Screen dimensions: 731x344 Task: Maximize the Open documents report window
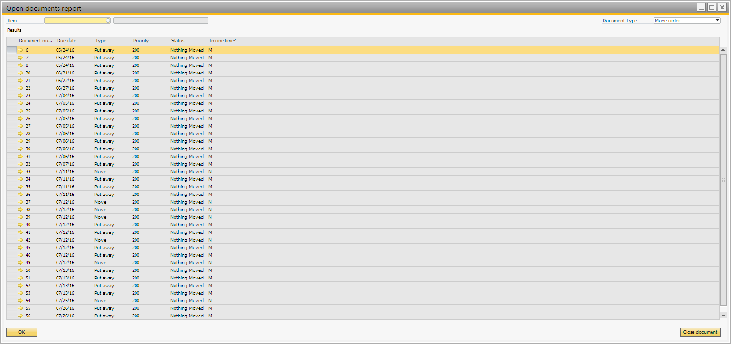point(712,7)
